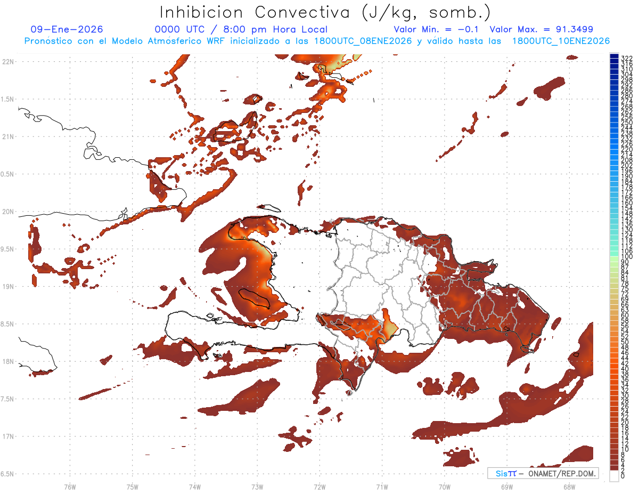This screenshot has height=494, width=639.
Task: Click the '21N' latitude label
Action: [x=8, y=137]
